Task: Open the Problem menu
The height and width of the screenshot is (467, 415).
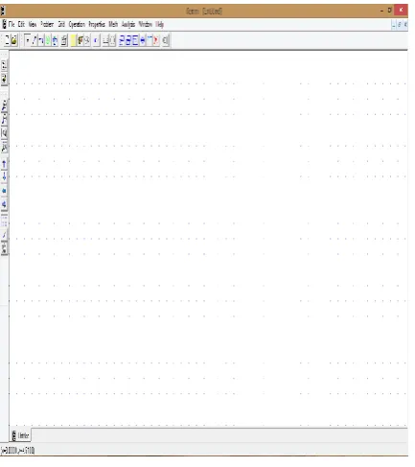Action: pyautogui.click(x=47, y=24)
